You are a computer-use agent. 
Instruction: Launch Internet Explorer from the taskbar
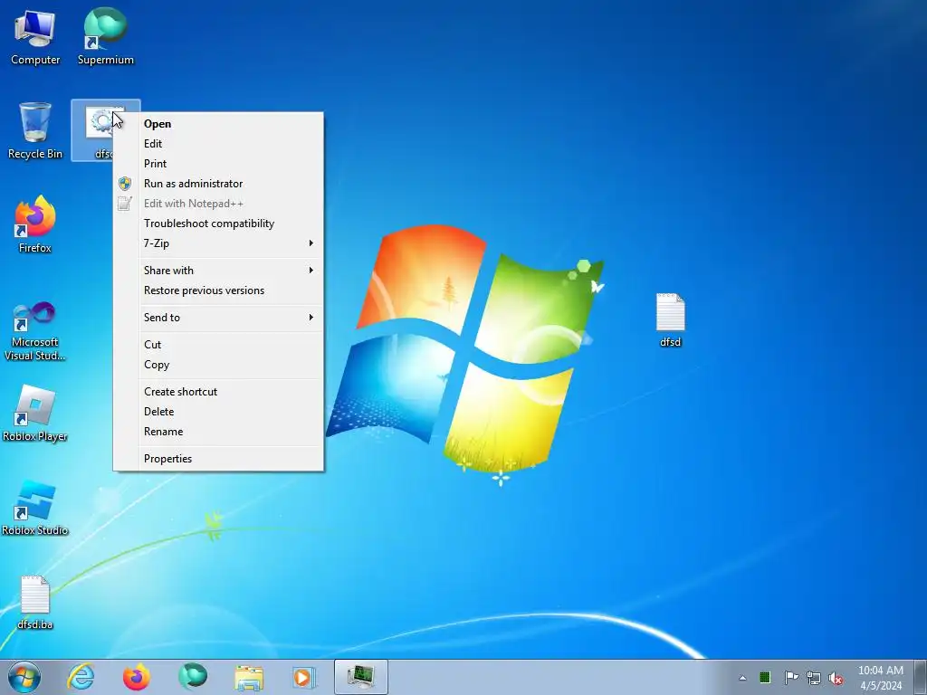tap(81, 677)
